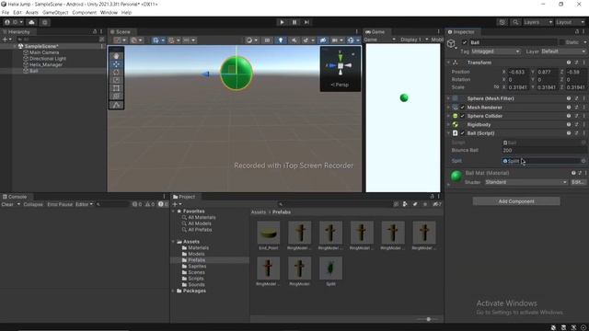Screen dimensions: 589x331
Task: Open the Undo History icon
Action: pos(502,22)
